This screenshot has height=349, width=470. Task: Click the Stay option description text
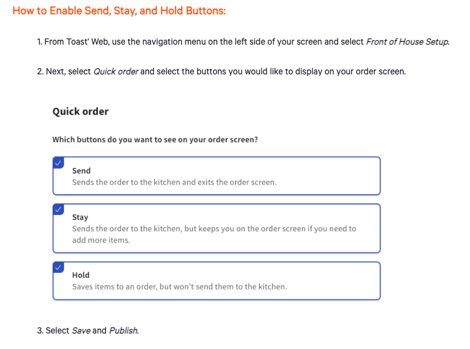[214, 229]
